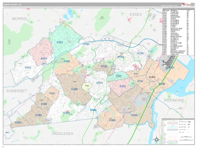Viewport: 197px width, 148px height.
Task: Click the RICHMOND county label
Action: tap(174, 100)
